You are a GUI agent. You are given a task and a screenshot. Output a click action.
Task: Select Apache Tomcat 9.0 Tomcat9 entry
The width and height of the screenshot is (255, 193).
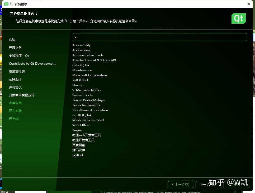click(94, 60)
